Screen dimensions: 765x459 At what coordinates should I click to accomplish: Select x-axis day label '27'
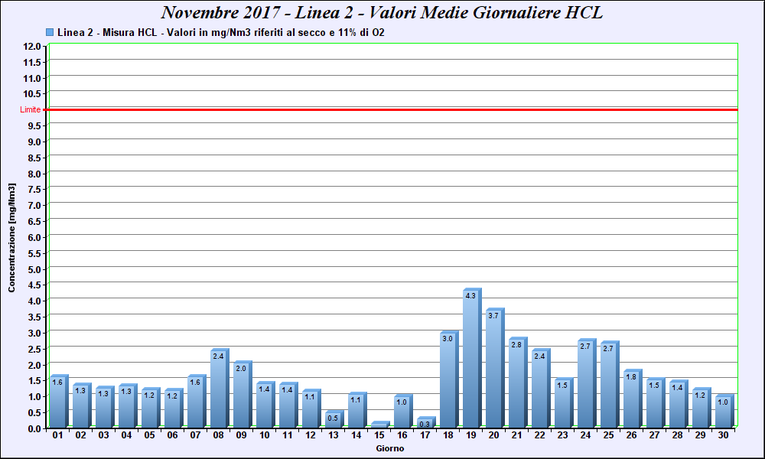point(654,435)
